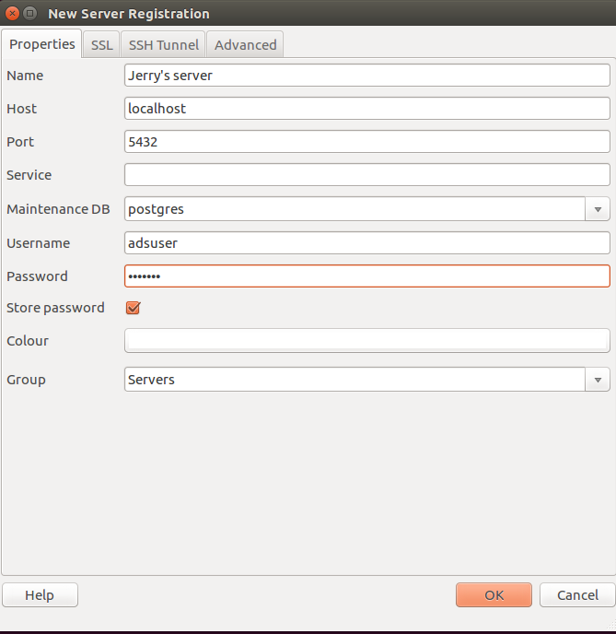
Task: Select the Advanced tab
Action: [245, 44]
